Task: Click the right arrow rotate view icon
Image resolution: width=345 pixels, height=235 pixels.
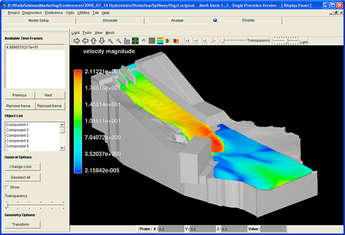Action: pyautogui.click(x=76, y=41)
